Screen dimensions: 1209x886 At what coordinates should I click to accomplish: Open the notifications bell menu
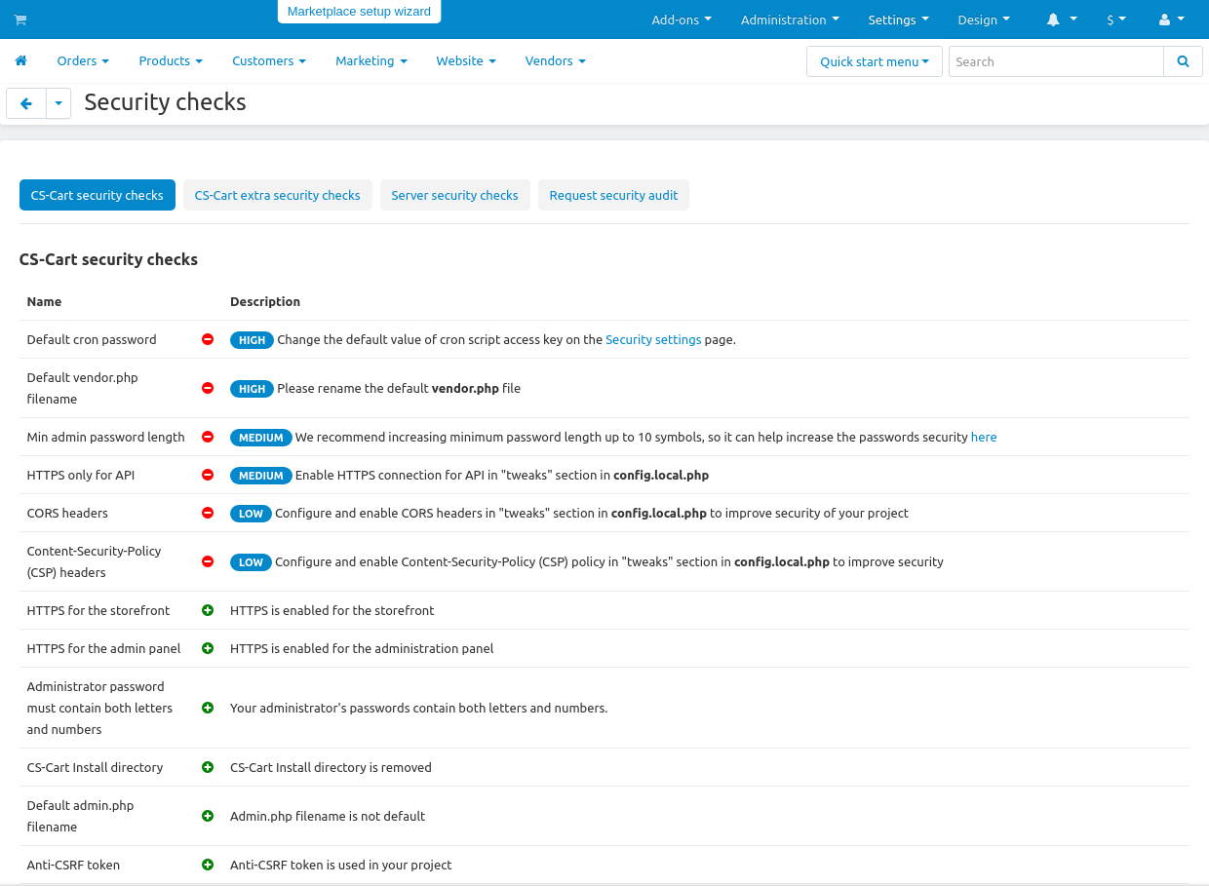(1062, 19)
